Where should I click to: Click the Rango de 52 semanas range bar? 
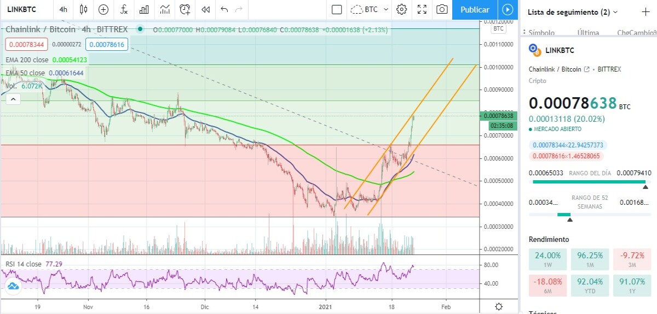(590, 215)
